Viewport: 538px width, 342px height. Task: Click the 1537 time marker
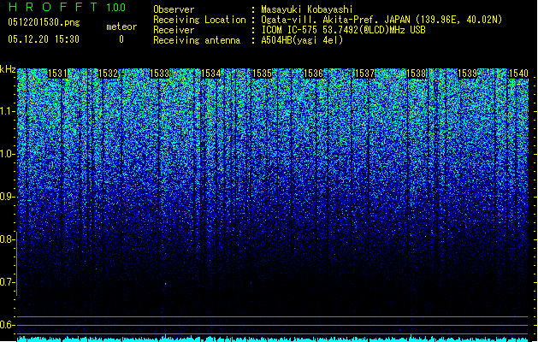(364, 74)
